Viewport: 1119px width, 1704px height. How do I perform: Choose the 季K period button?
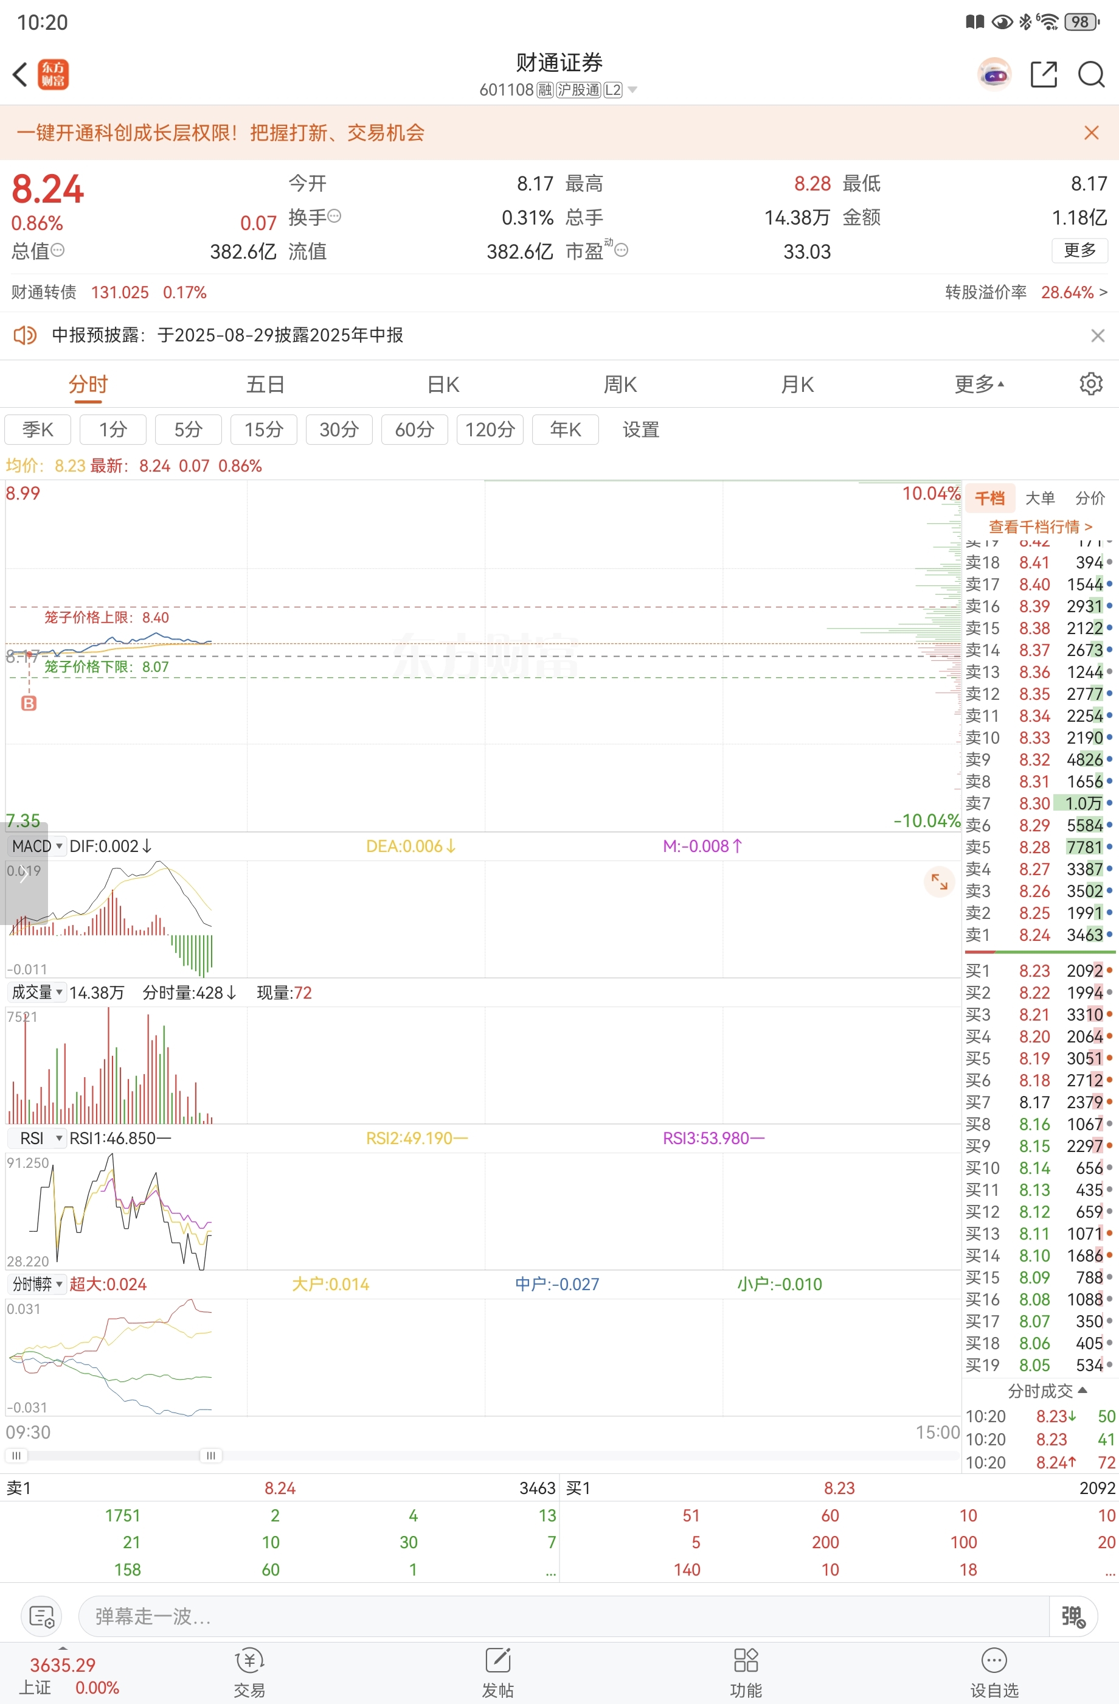point(38,430)
